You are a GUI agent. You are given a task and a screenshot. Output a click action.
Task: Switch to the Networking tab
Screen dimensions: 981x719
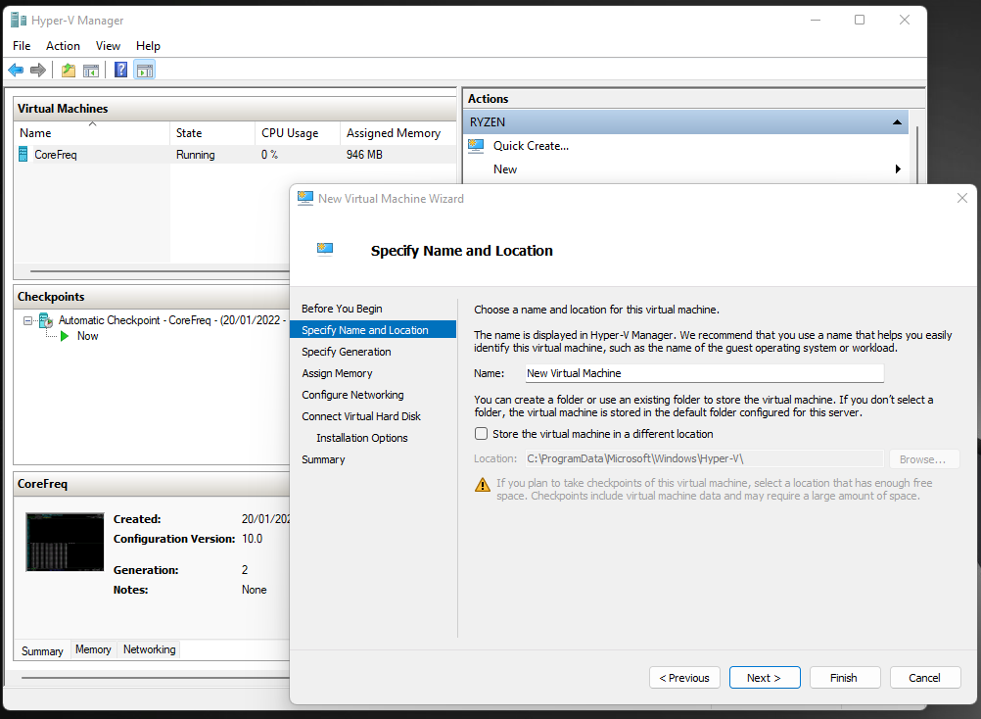[149, 649]
